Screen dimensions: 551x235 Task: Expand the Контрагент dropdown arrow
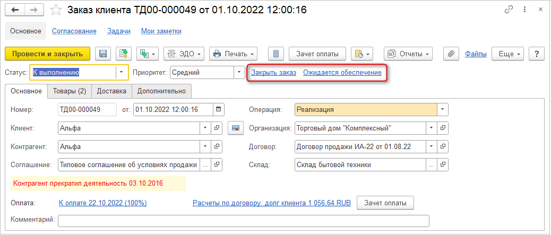click(205, 146)
